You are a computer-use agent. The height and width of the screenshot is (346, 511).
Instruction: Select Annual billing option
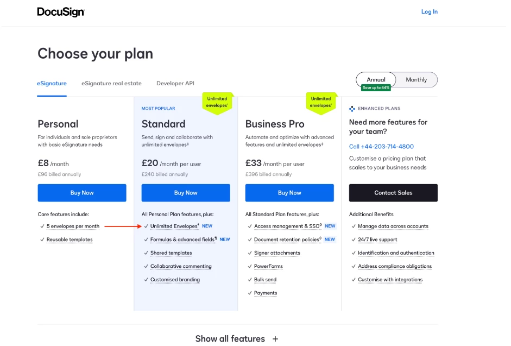point(376,79)
